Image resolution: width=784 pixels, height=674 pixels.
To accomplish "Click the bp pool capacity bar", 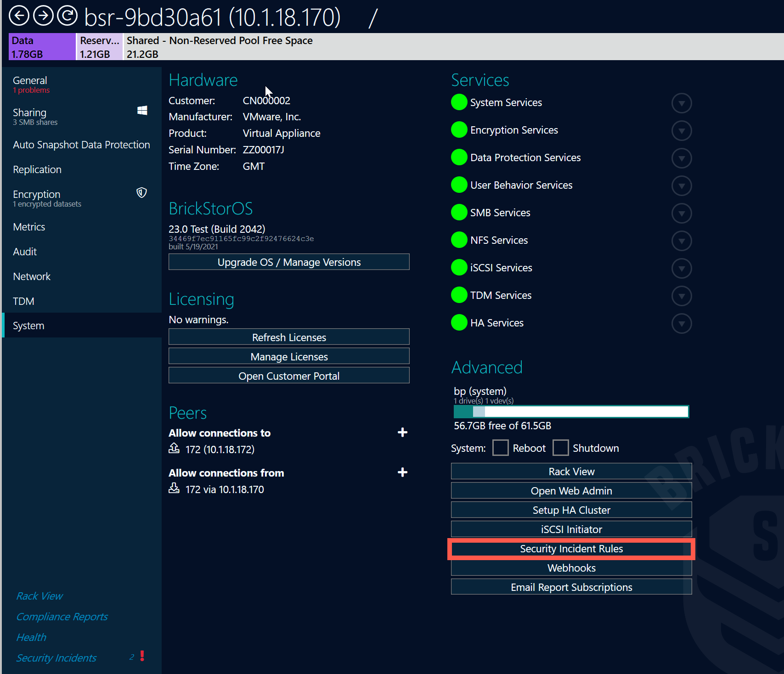I will 571,411.
